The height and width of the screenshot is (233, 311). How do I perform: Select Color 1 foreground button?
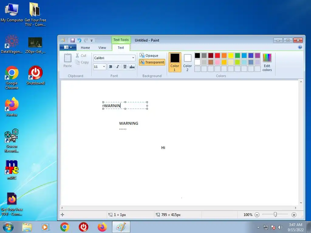click(175, 62)
